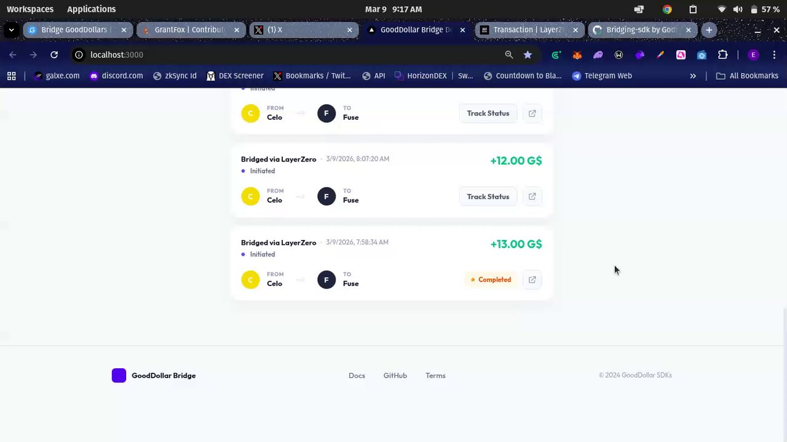Screen dimensions: 787x442
Task: Click the 3/9/2026, 8:07:20 AM timestamp
Action: tap(358, 159)
